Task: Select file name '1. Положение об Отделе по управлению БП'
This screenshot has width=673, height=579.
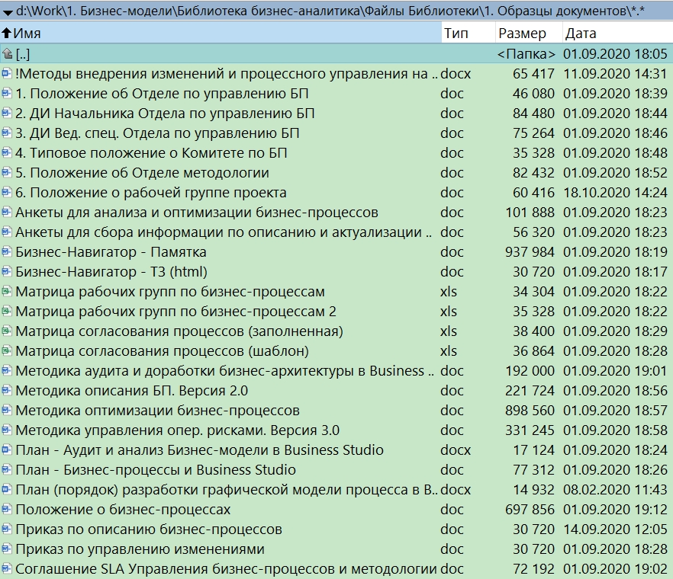Action: (x=162, y=94)
